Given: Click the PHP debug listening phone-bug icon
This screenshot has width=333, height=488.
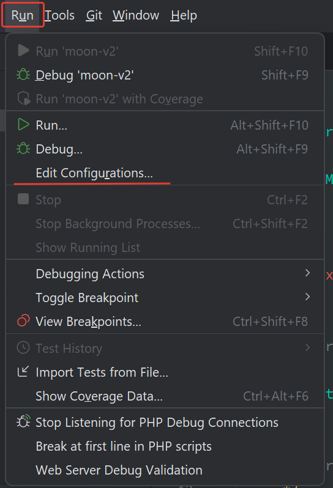Looking at the screenshot, I should [x=23, y=422].
